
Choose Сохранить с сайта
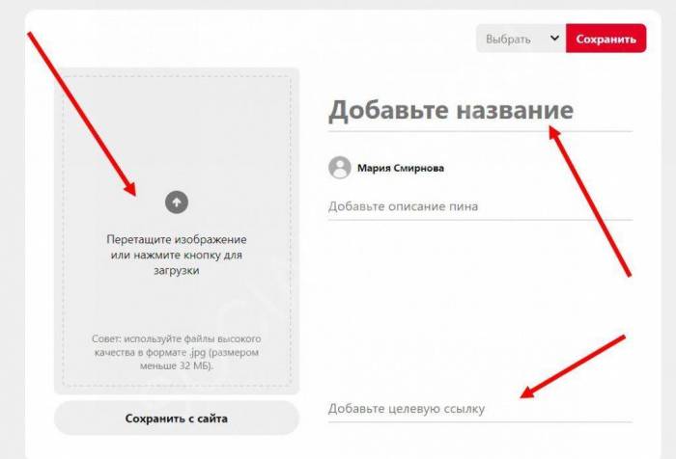[x=177, y=418]
